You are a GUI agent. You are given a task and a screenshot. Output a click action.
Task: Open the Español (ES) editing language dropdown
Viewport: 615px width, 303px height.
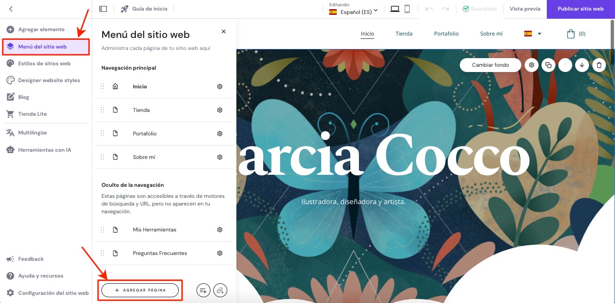[354, 10]
